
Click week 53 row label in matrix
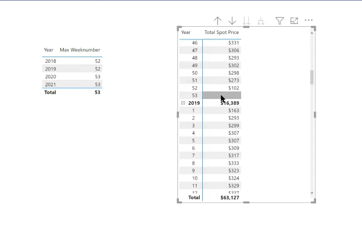click(195, 95)
